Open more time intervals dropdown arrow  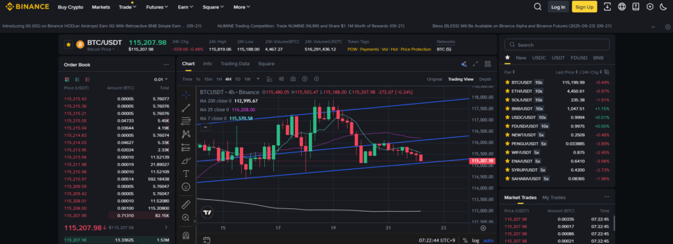coord(258,79)
